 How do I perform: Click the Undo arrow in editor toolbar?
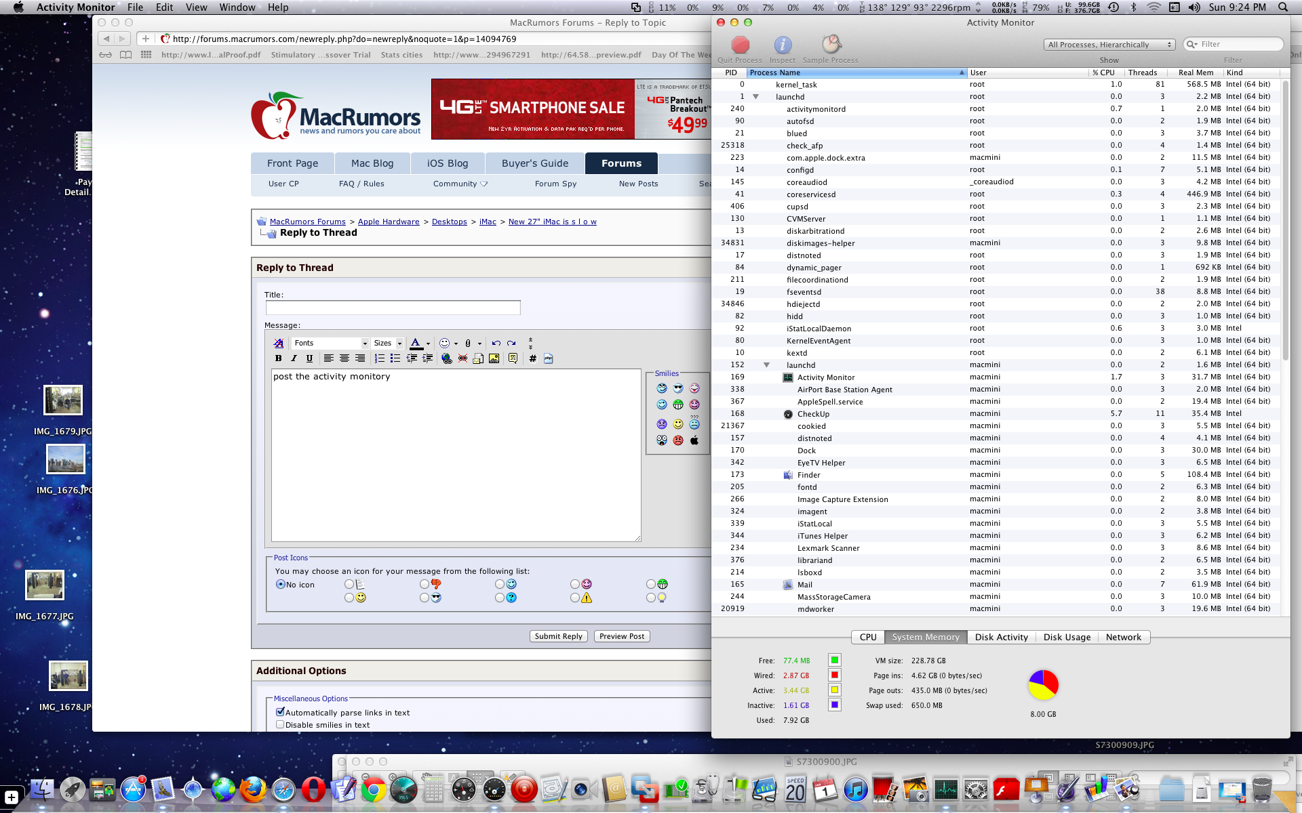point(496,343)
